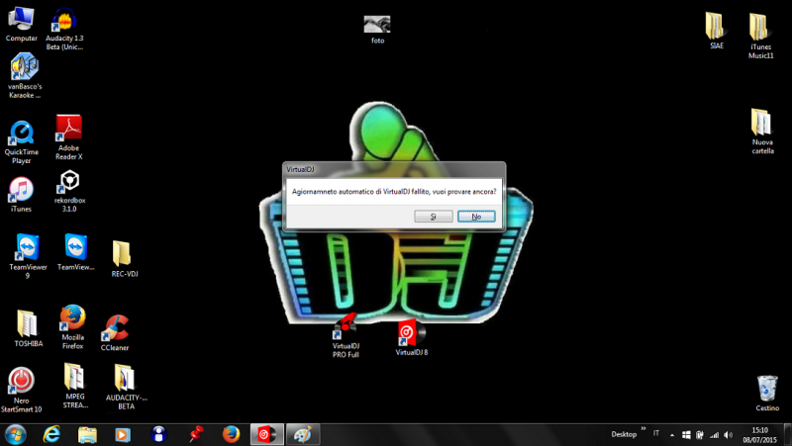This screenshot has height=446, width=792.
Task: Open CCleaner desktop shortcut
Action: 115,333
